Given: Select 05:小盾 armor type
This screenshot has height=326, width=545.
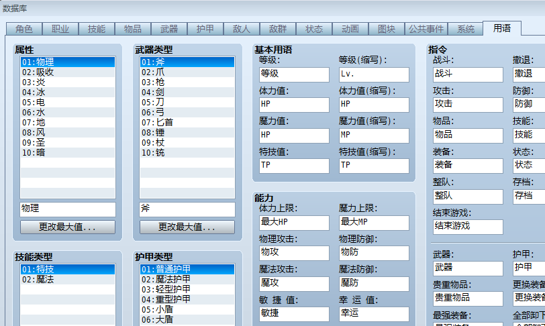Looking at the screenshot, I should pos(187,310).
